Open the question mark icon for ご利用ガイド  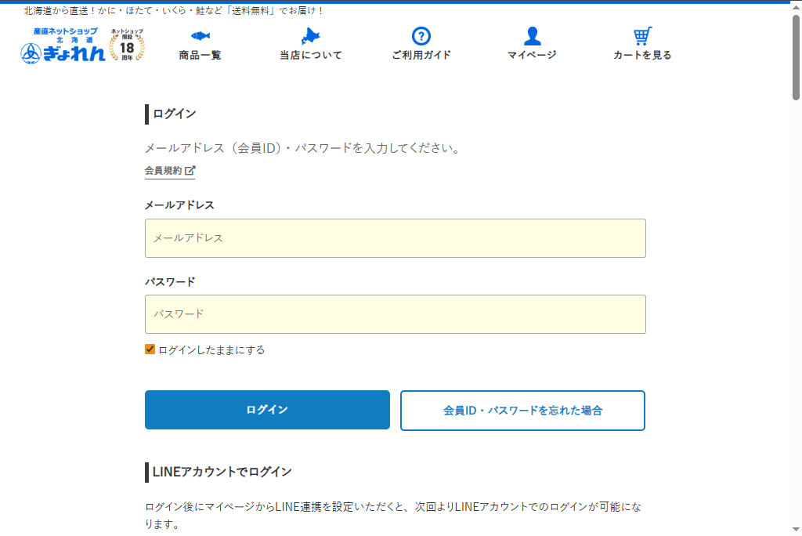point(421,35)
